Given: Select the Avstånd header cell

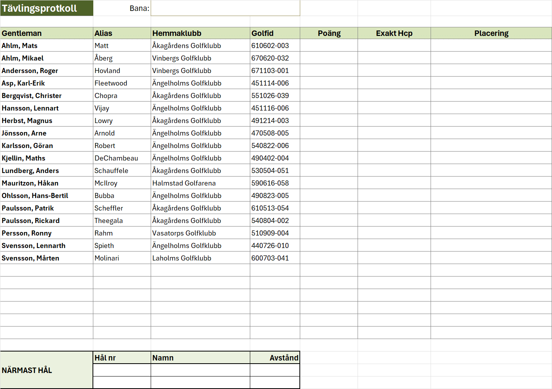Looking at the screenshot, I should click(275, 358).
